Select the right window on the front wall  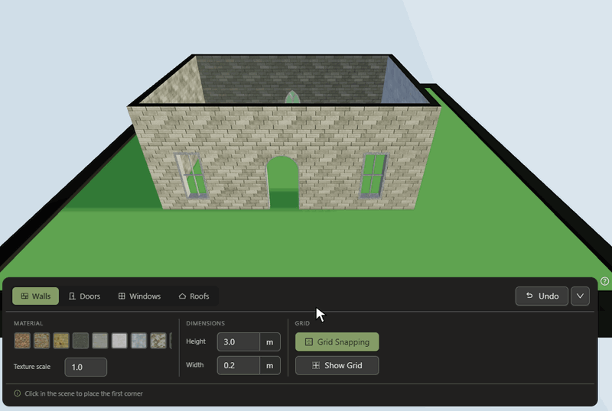[x=373, y=175]
